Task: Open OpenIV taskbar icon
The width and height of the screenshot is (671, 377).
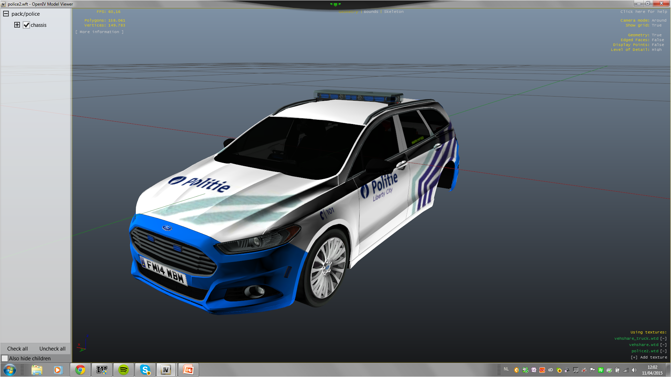Action: click(x=166, y=370)
